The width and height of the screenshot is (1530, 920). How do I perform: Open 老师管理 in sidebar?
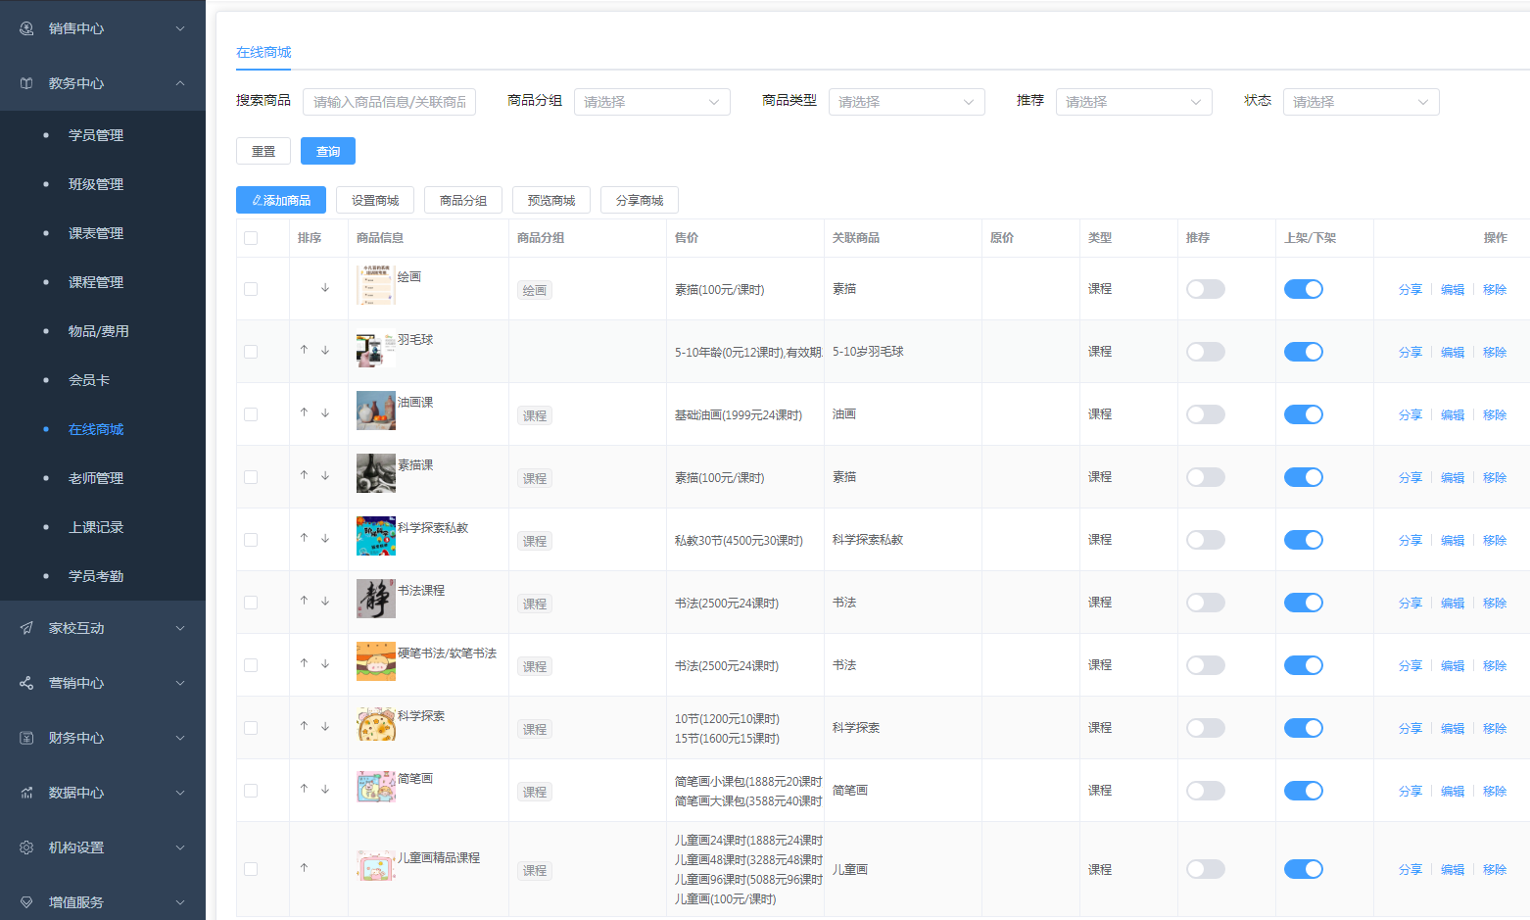coord(96,478)
